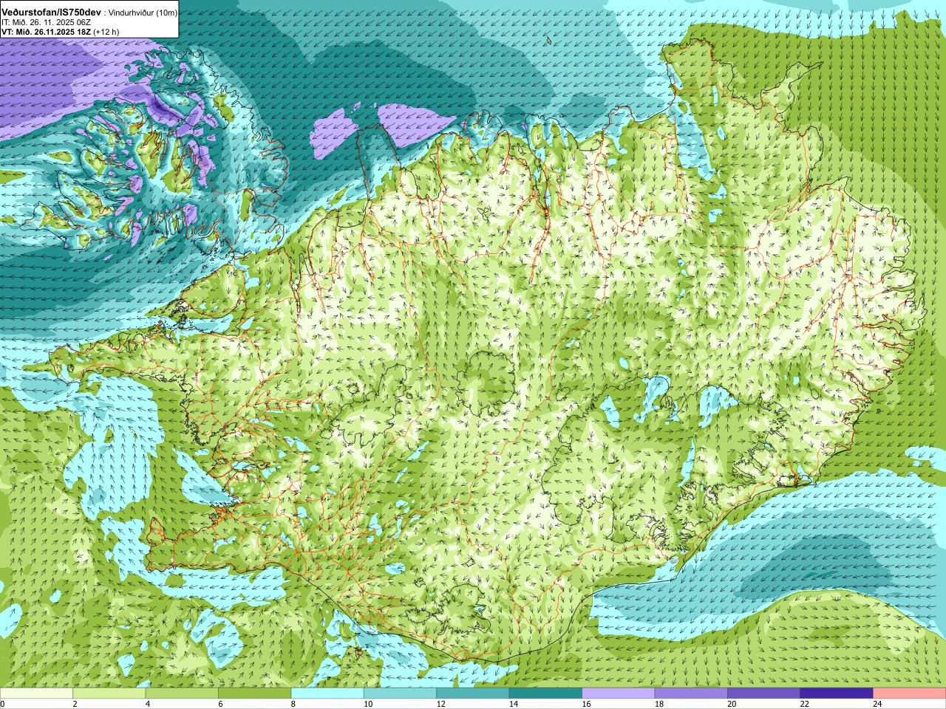Click the legend scale label '2'
Screen dimensions: 946x709
click(x=75, y=704)
